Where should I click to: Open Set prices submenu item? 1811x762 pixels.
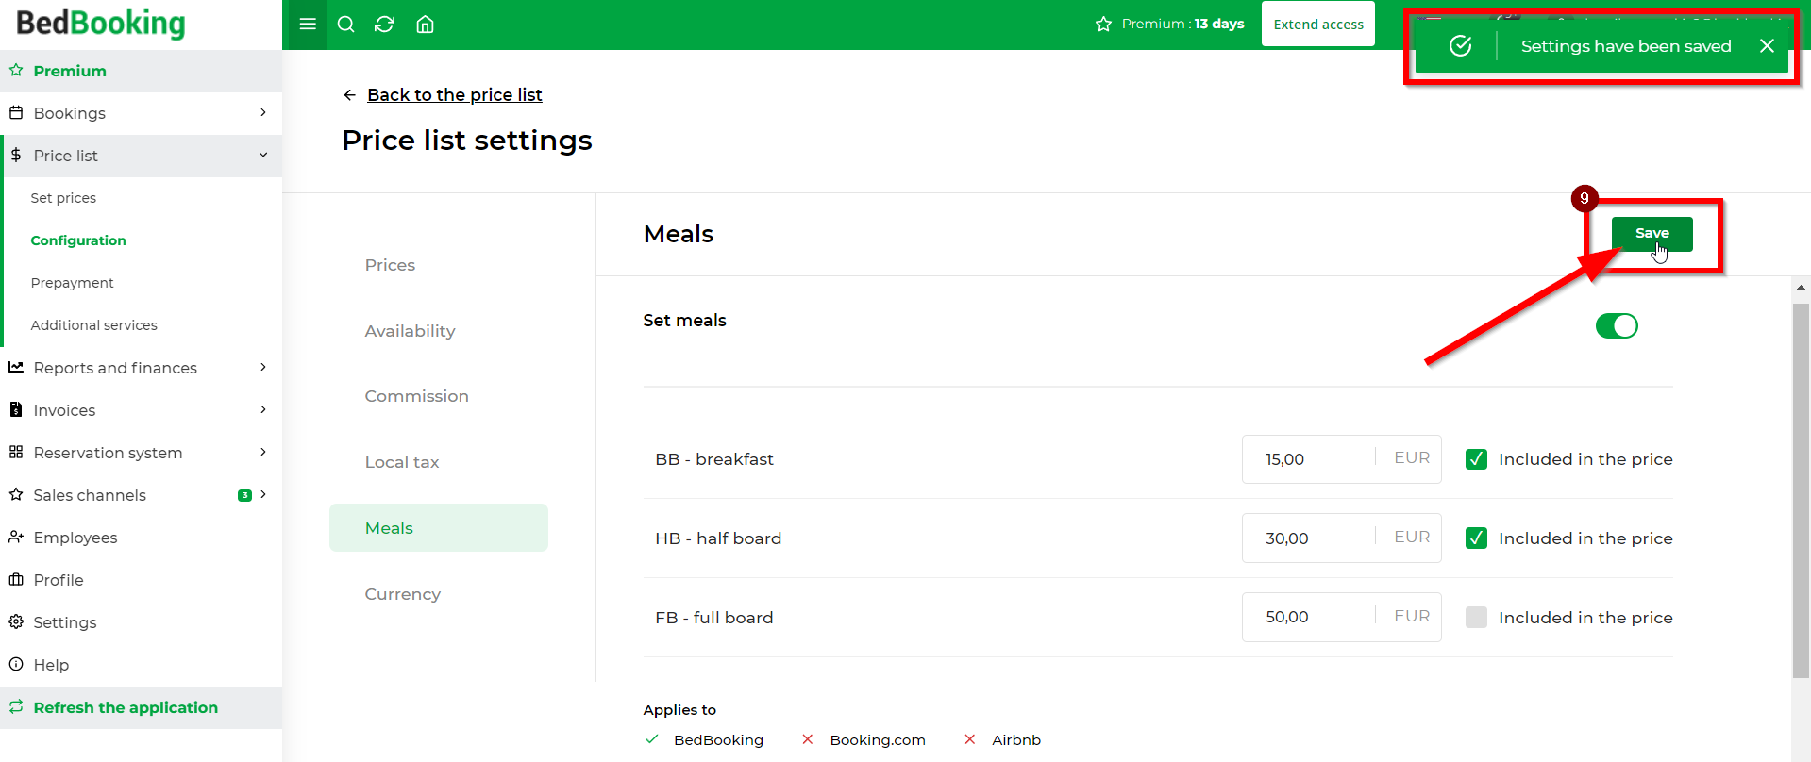point(63,198)
